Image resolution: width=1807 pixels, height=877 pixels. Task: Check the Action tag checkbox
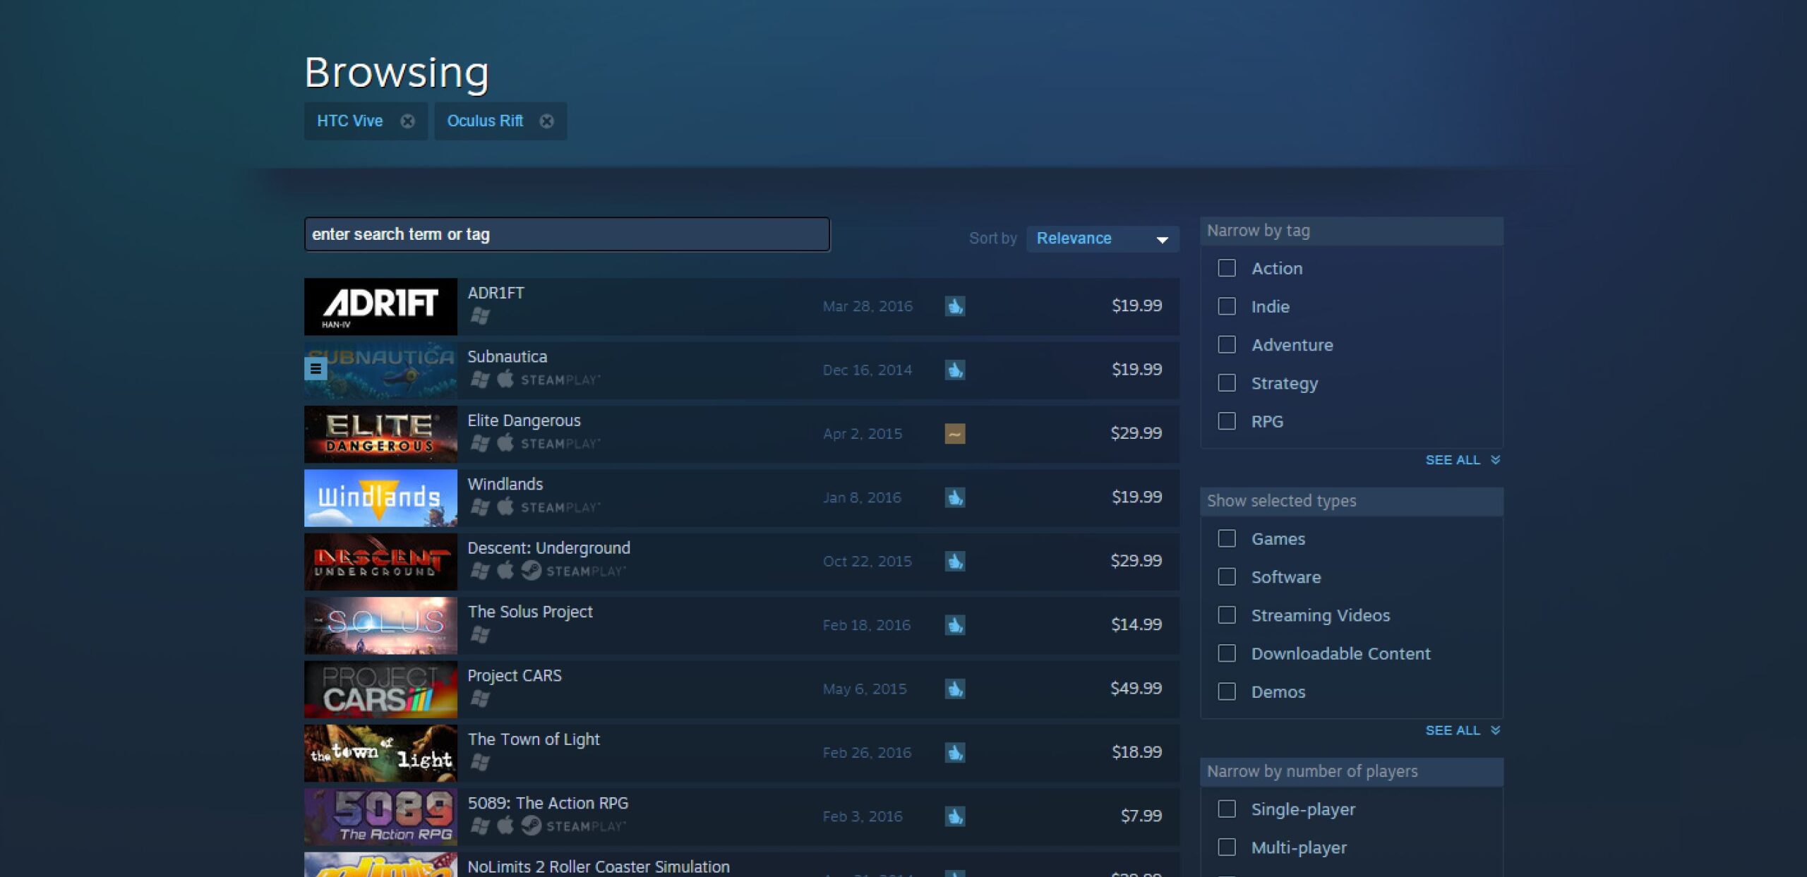pos(1227,268)
